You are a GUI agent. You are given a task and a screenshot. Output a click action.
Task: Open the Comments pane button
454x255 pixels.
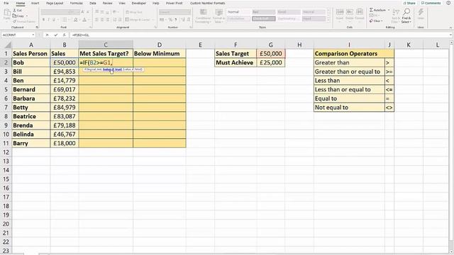[x=431, y=3]
